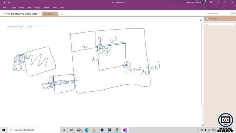This screenshot has height=133, width=236.
Task: Open the user profile picture
Action: click(x=204, y=3)
